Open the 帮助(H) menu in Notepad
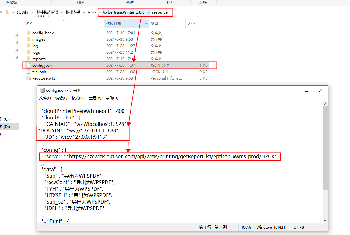 tap(112, 98)
